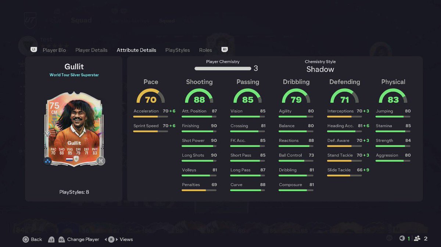Image resolution: width=441 pixels, height=247 pixels.
Task: Click the Passing 85 gauge
Action: [248, 96]
